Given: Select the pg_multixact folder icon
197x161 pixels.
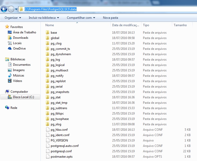Looking at the screenshot, I should click(x=47, y=70).
